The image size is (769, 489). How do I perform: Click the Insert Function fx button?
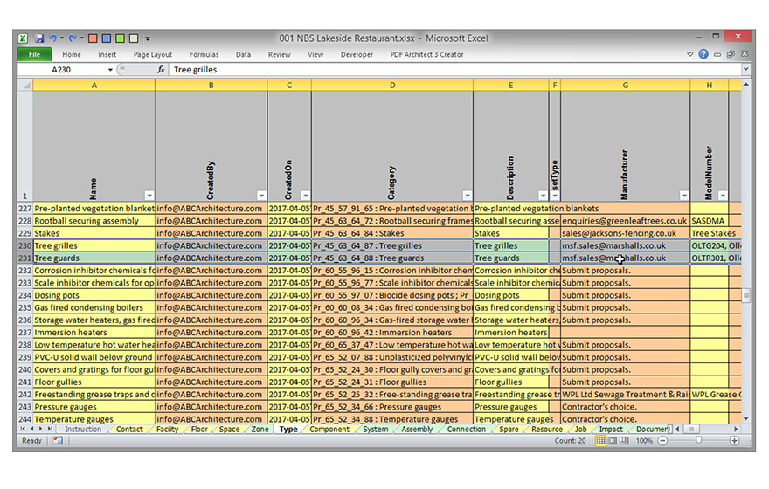click(x=161, y=70)
